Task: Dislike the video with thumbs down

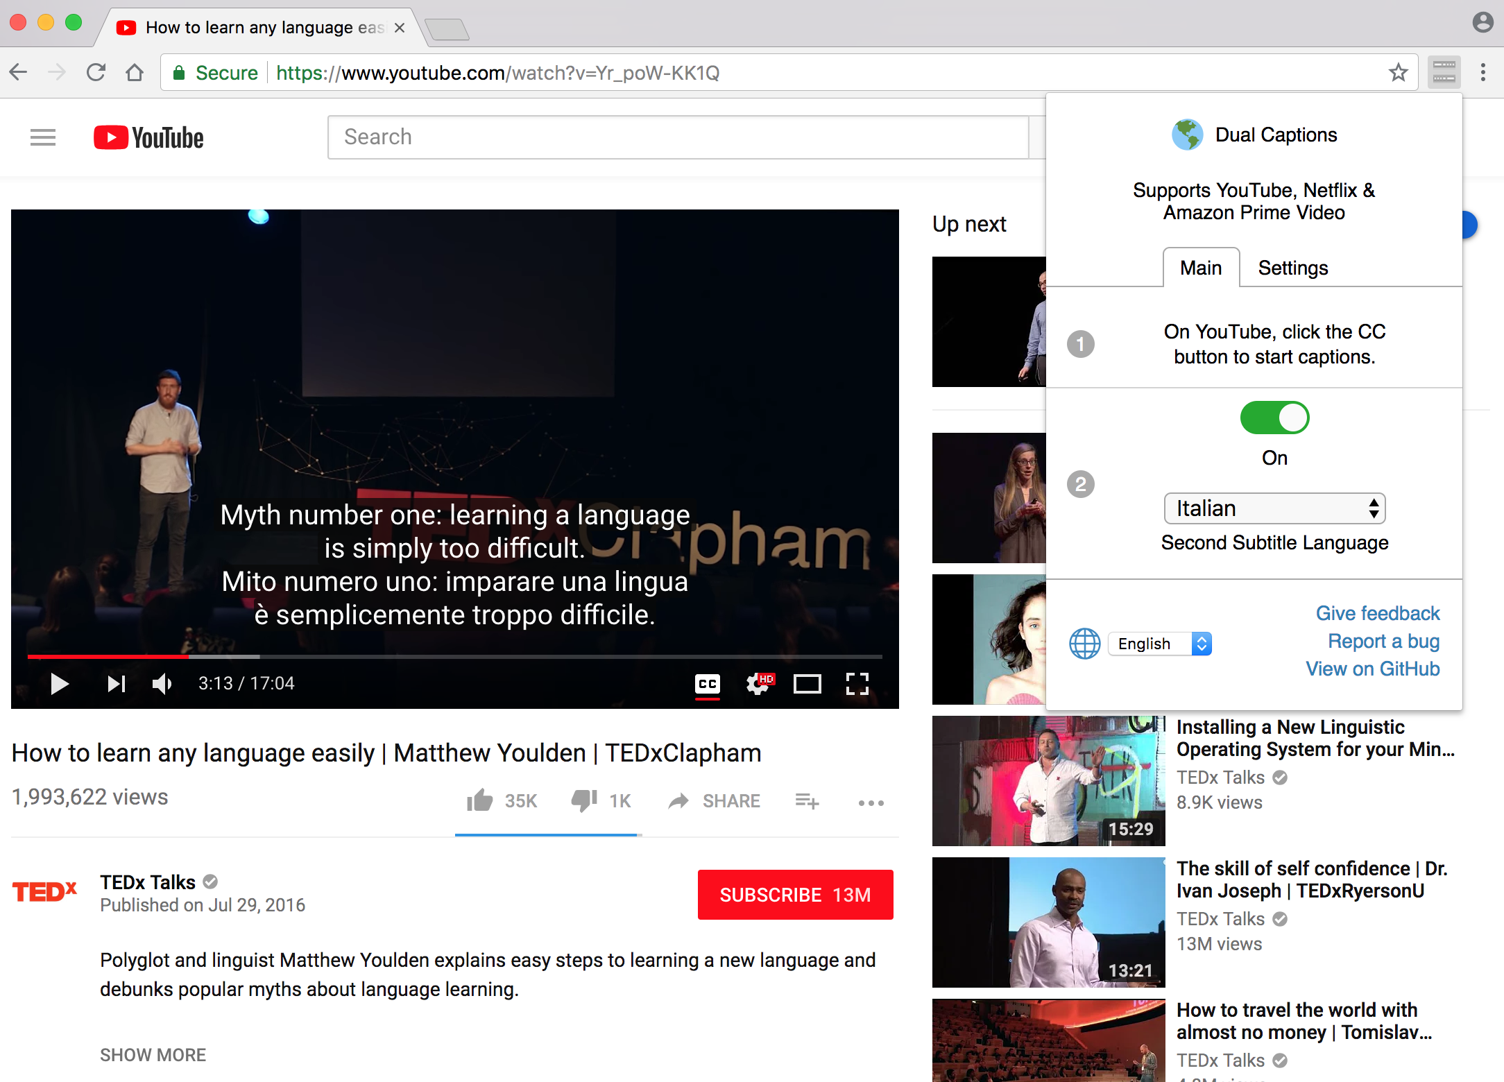Action: coord(584,801)
